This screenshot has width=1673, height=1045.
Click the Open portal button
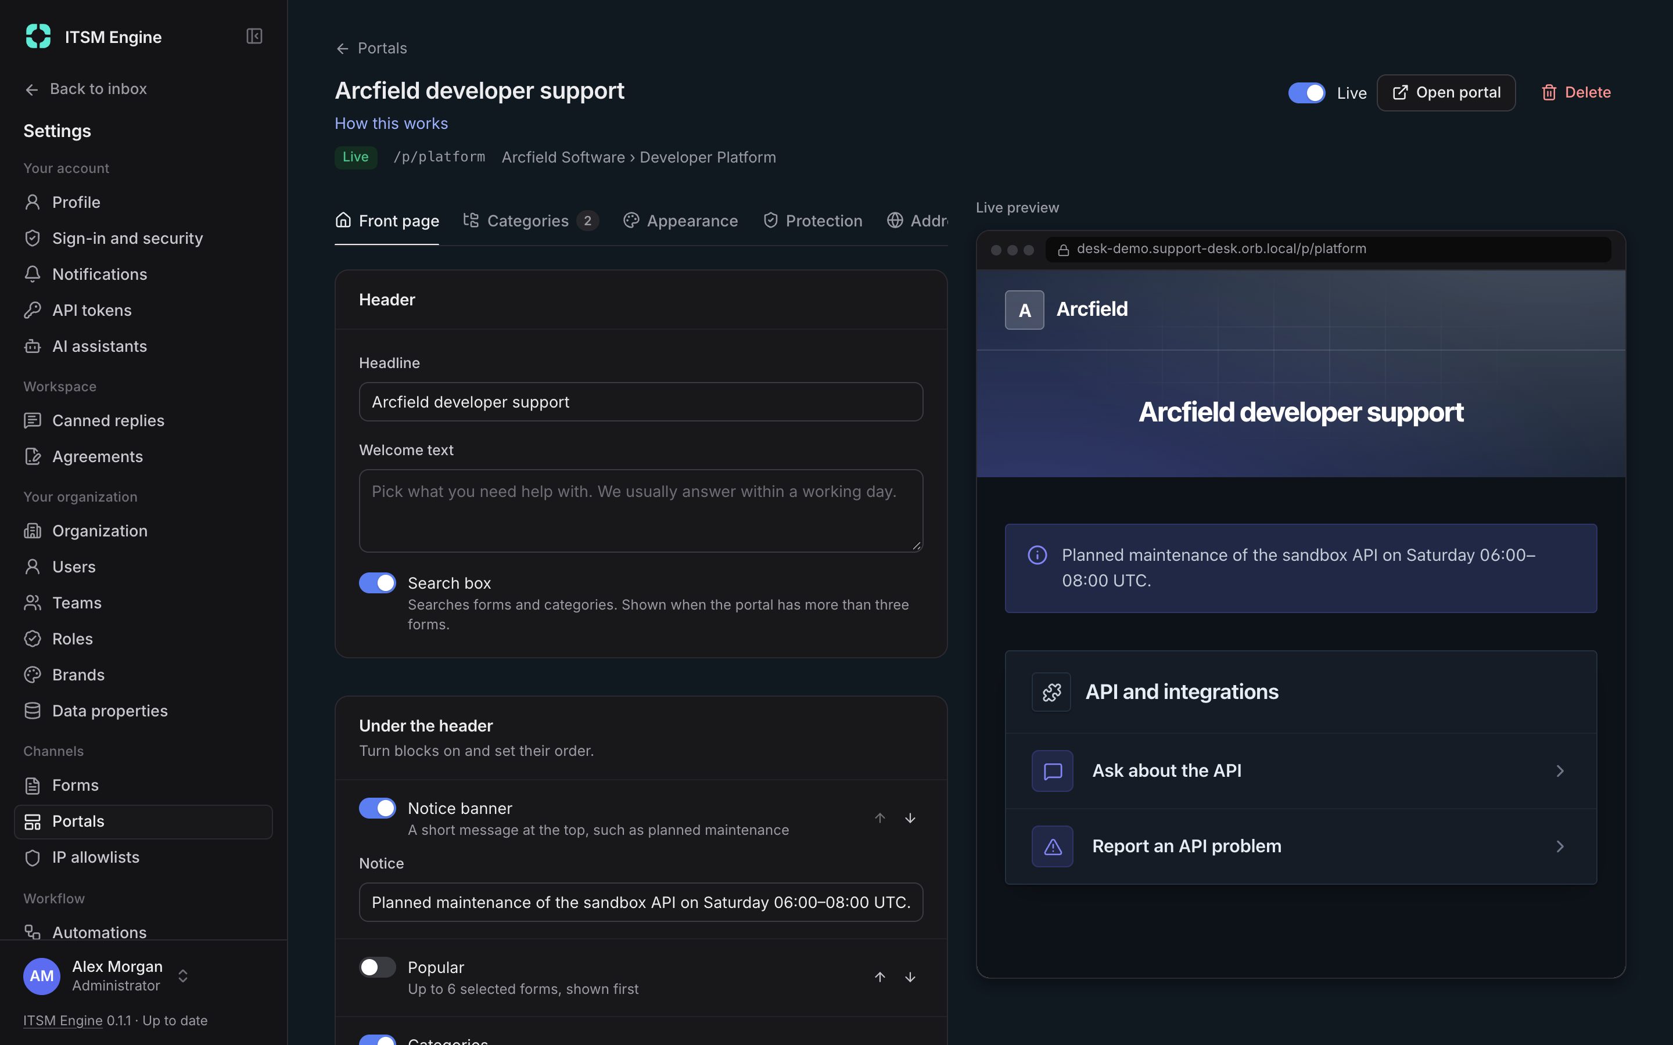[1445, 93]
